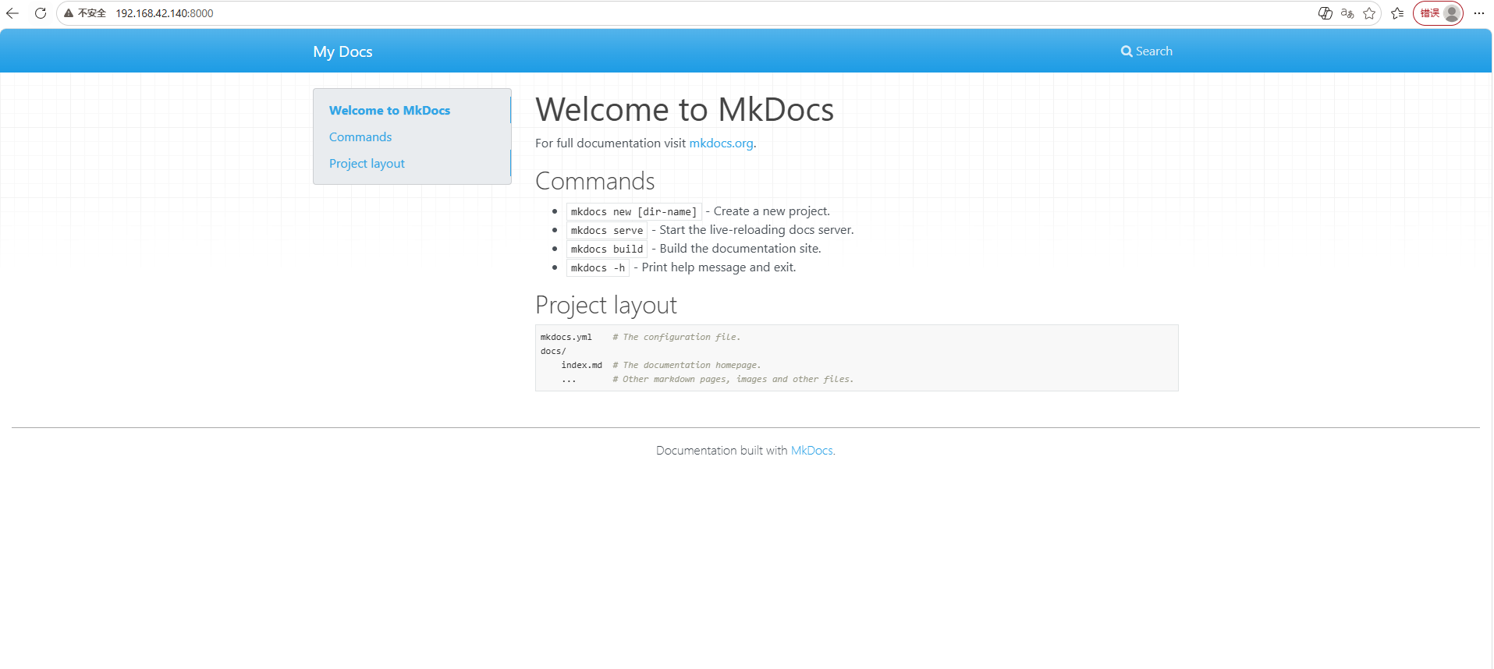Click the Welcome to MkDocs heading
Viewport: 1494px width, 669px height.
coord(684,110)
